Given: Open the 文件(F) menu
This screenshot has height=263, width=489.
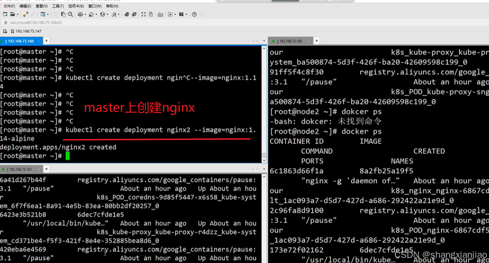Looking at the screenshot, I should pyautogui.click(x=9, y=6).
